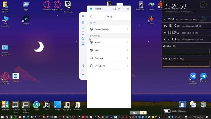Viewport: 211px width, 119px height.
Task: Click the Dropbox tray icon
Action: 159,117
